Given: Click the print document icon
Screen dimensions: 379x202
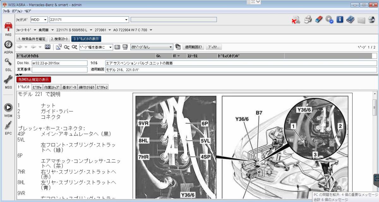Looking at the screenshot, I should click(308, 20).
